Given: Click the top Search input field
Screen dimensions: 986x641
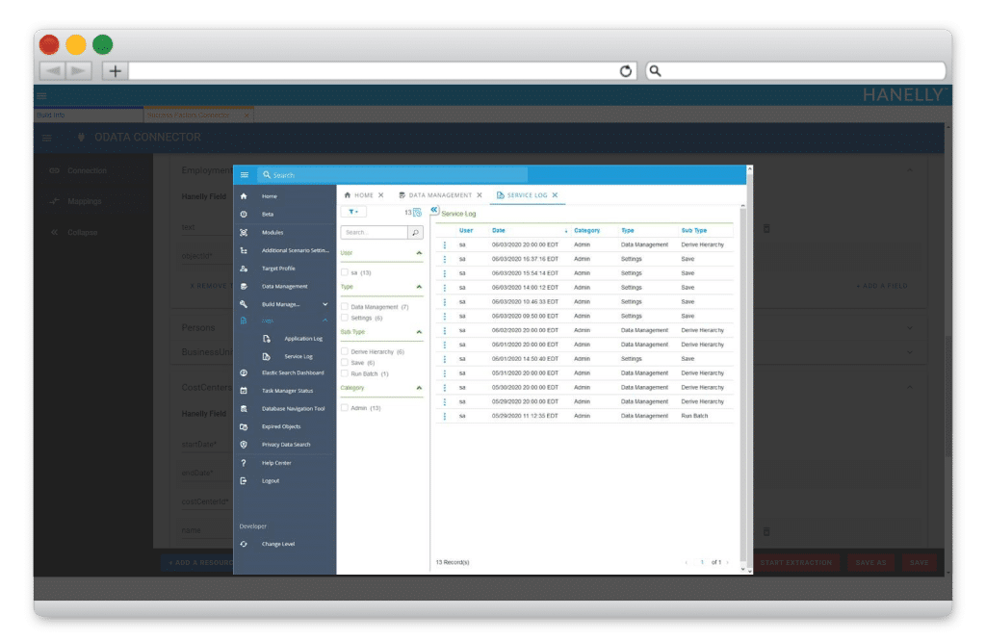Looking at the screenshot, I should [395, 175].
